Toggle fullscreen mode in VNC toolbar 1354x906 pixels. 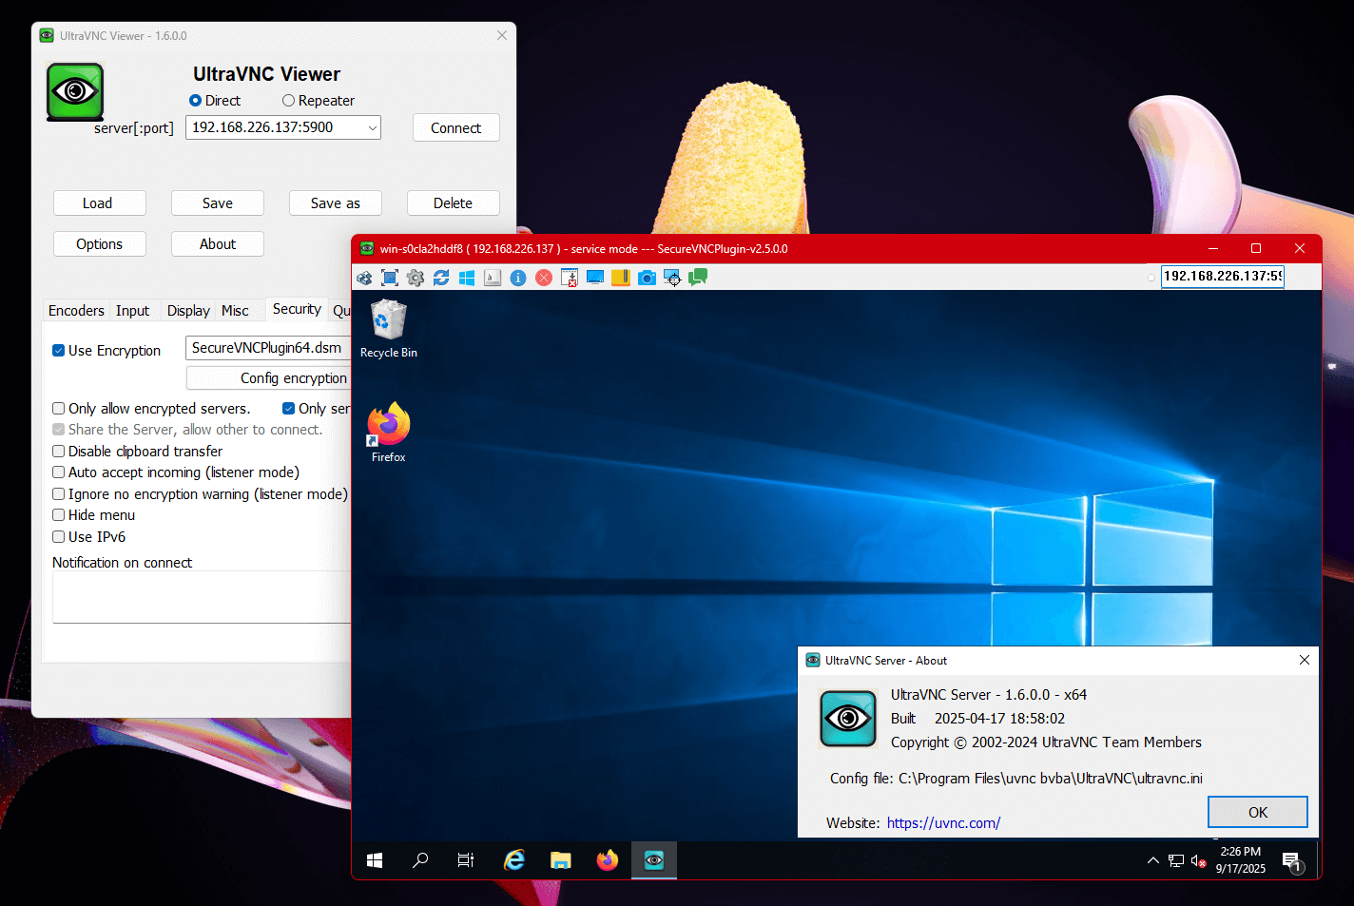(390, 278)
